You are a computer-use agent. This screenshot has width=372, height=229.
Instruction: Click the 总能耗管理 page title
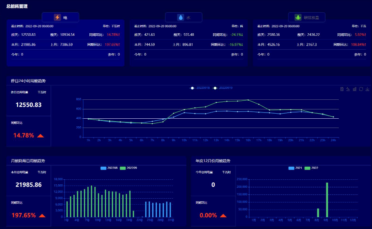[x=17, y=6]
